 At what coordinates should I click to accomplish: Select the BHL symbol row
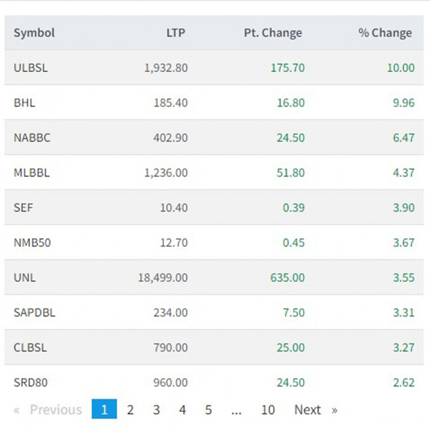25,102
